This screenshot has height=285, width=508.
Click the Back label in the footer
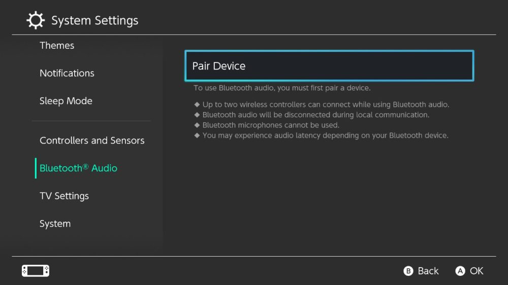(428, 271)
